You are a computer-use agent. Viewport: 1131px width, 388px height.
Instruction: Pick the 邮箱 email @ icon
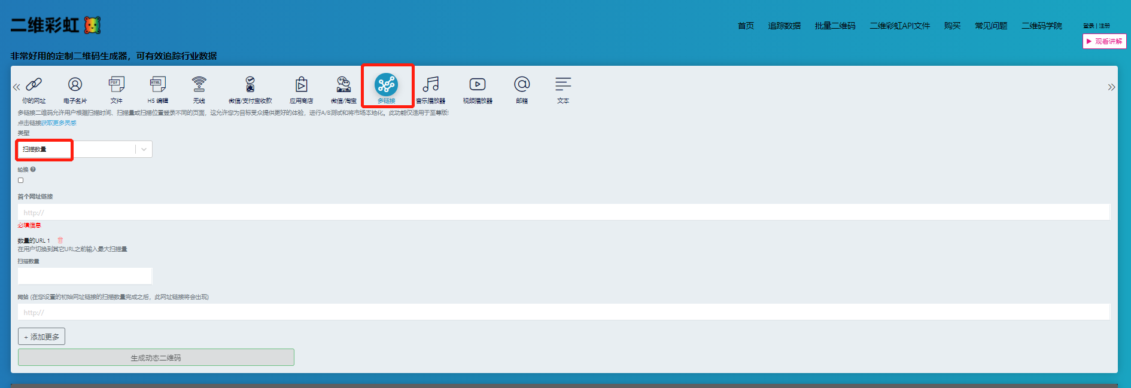522,84
